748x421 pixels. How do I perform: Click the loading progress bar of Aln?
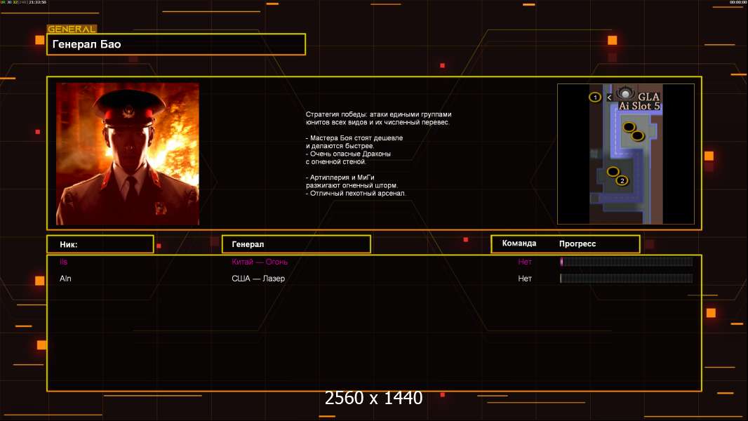point(627,278)
